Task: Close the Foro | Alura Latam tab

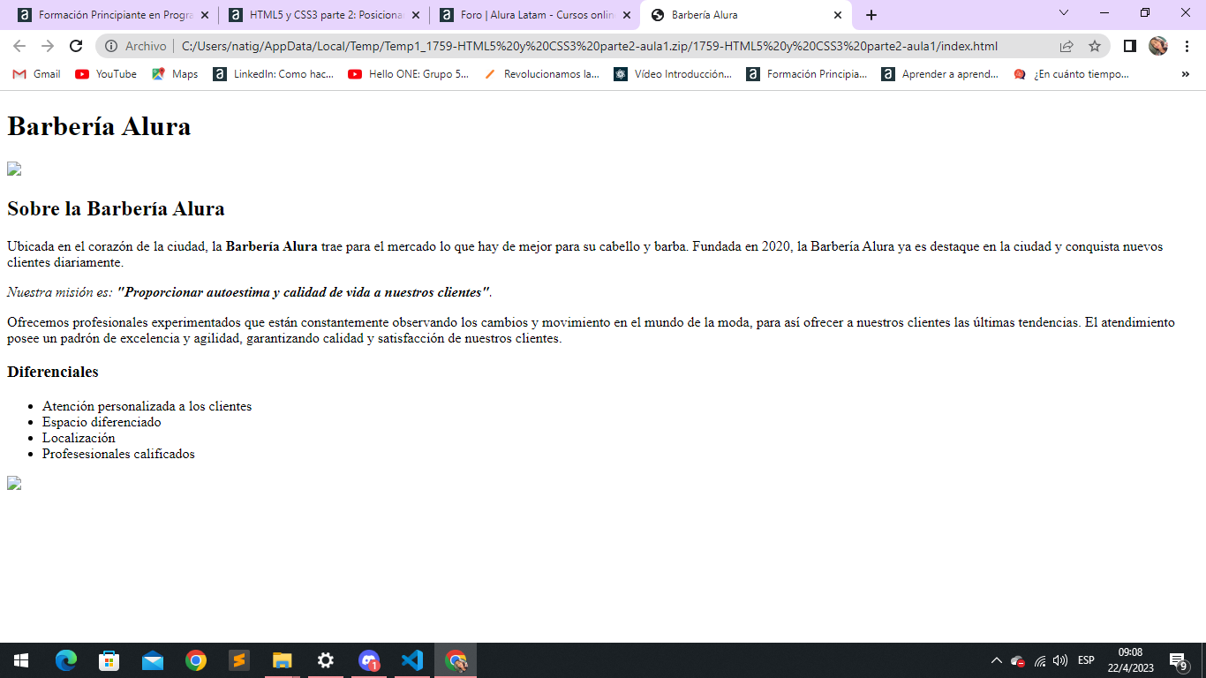Action: coord(627,15)
